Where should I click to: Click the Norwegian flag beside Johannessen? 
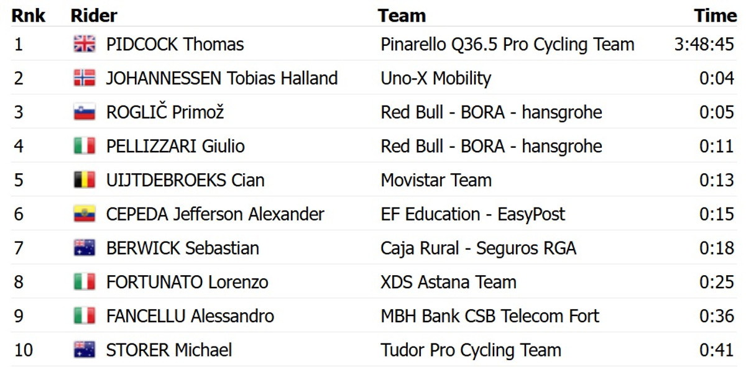(x=85, y=78)
